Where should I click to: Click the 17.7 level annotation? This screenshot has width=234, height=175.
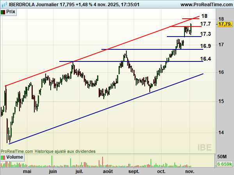pos(206,24)
